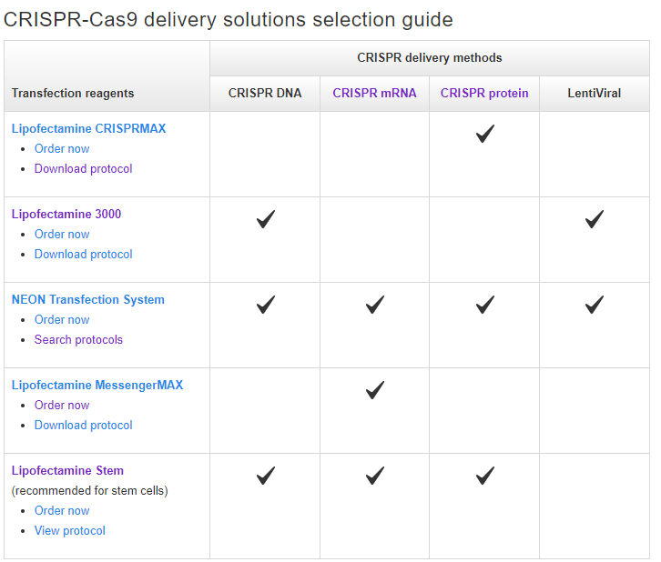Open Search protocols for NEON system
The width and height of the screenshot is (661, 562).
click(x=78, y=339)
